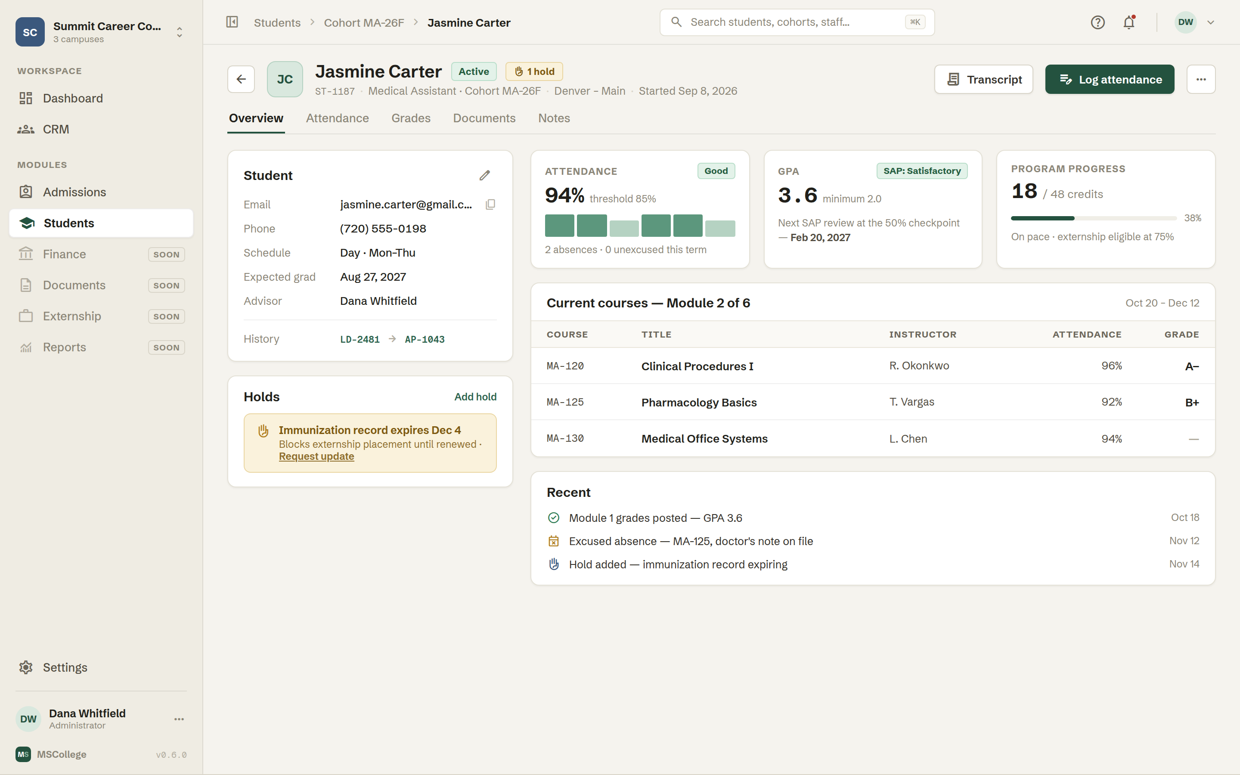This screenshot has height=775, width=1240.
Task: Click the last attendance bar segment
Action: pos(720,229)
